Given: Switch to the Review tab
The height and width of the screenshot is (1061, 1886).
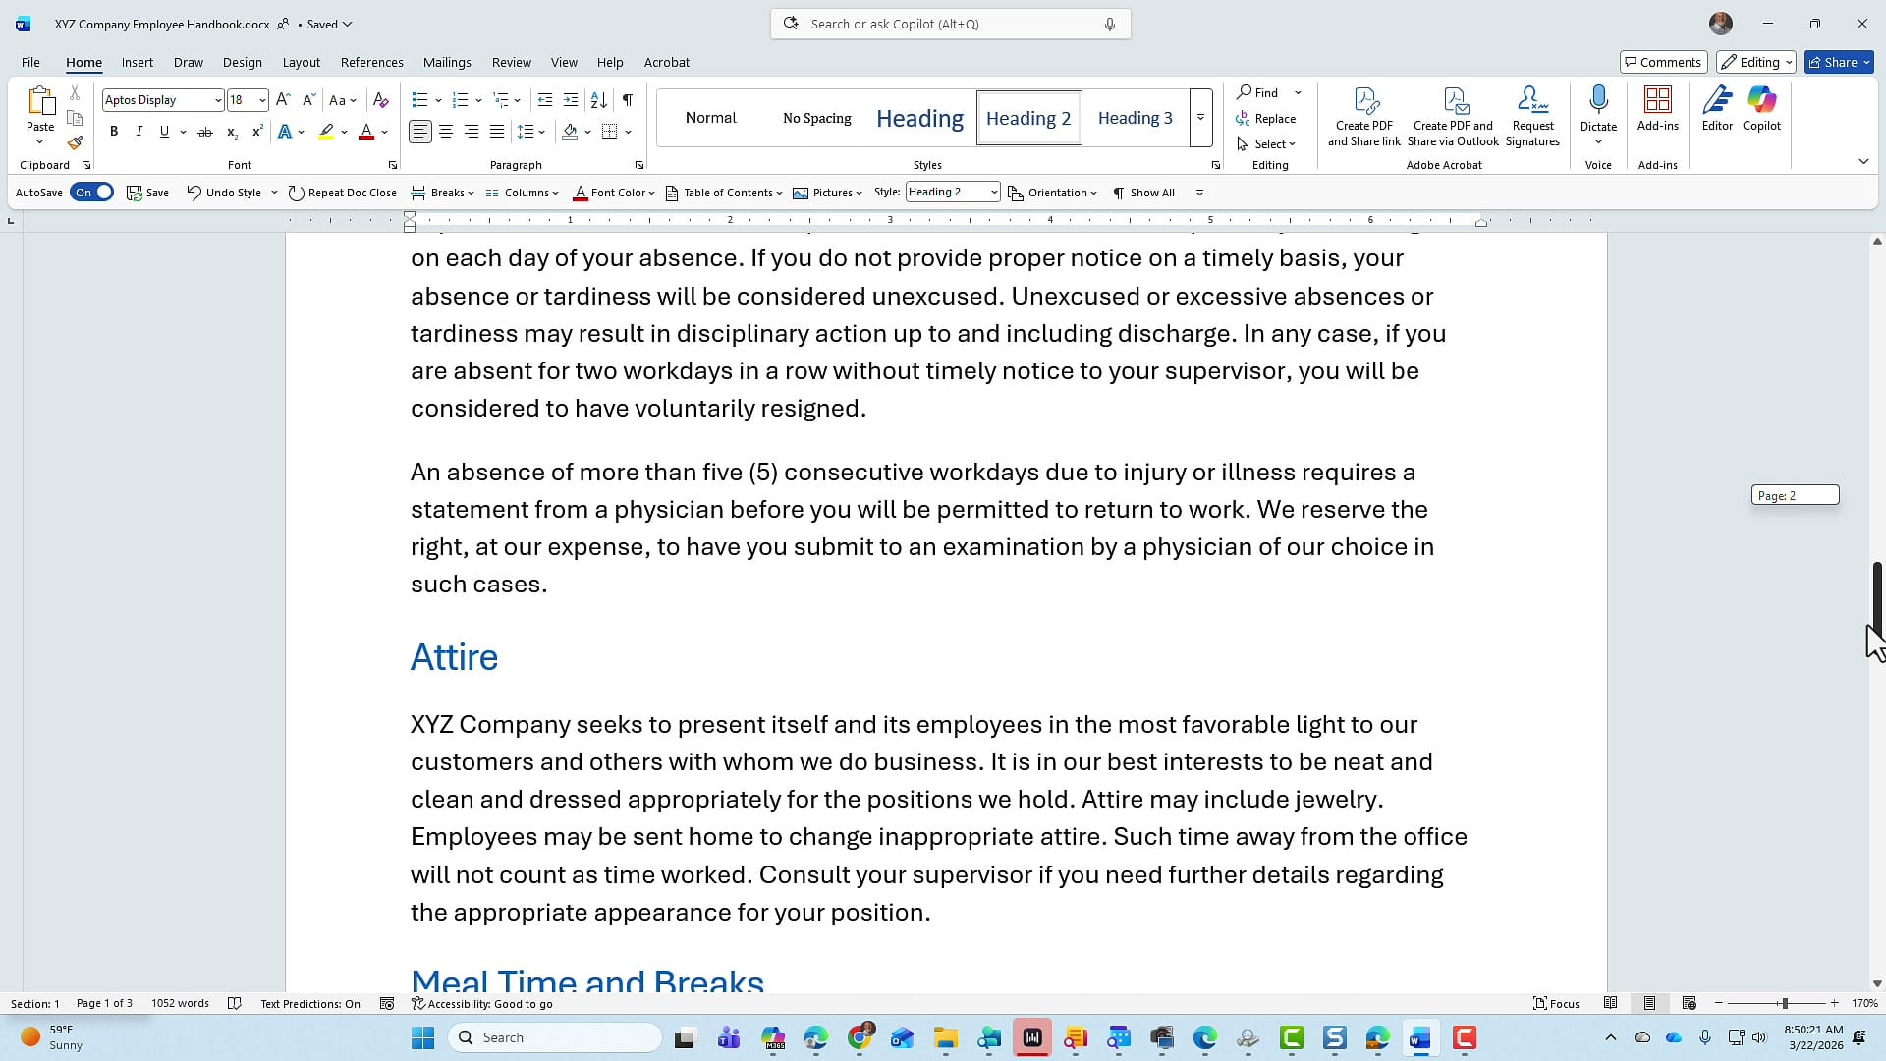Looking at the screenshot, I should [511, 62].
